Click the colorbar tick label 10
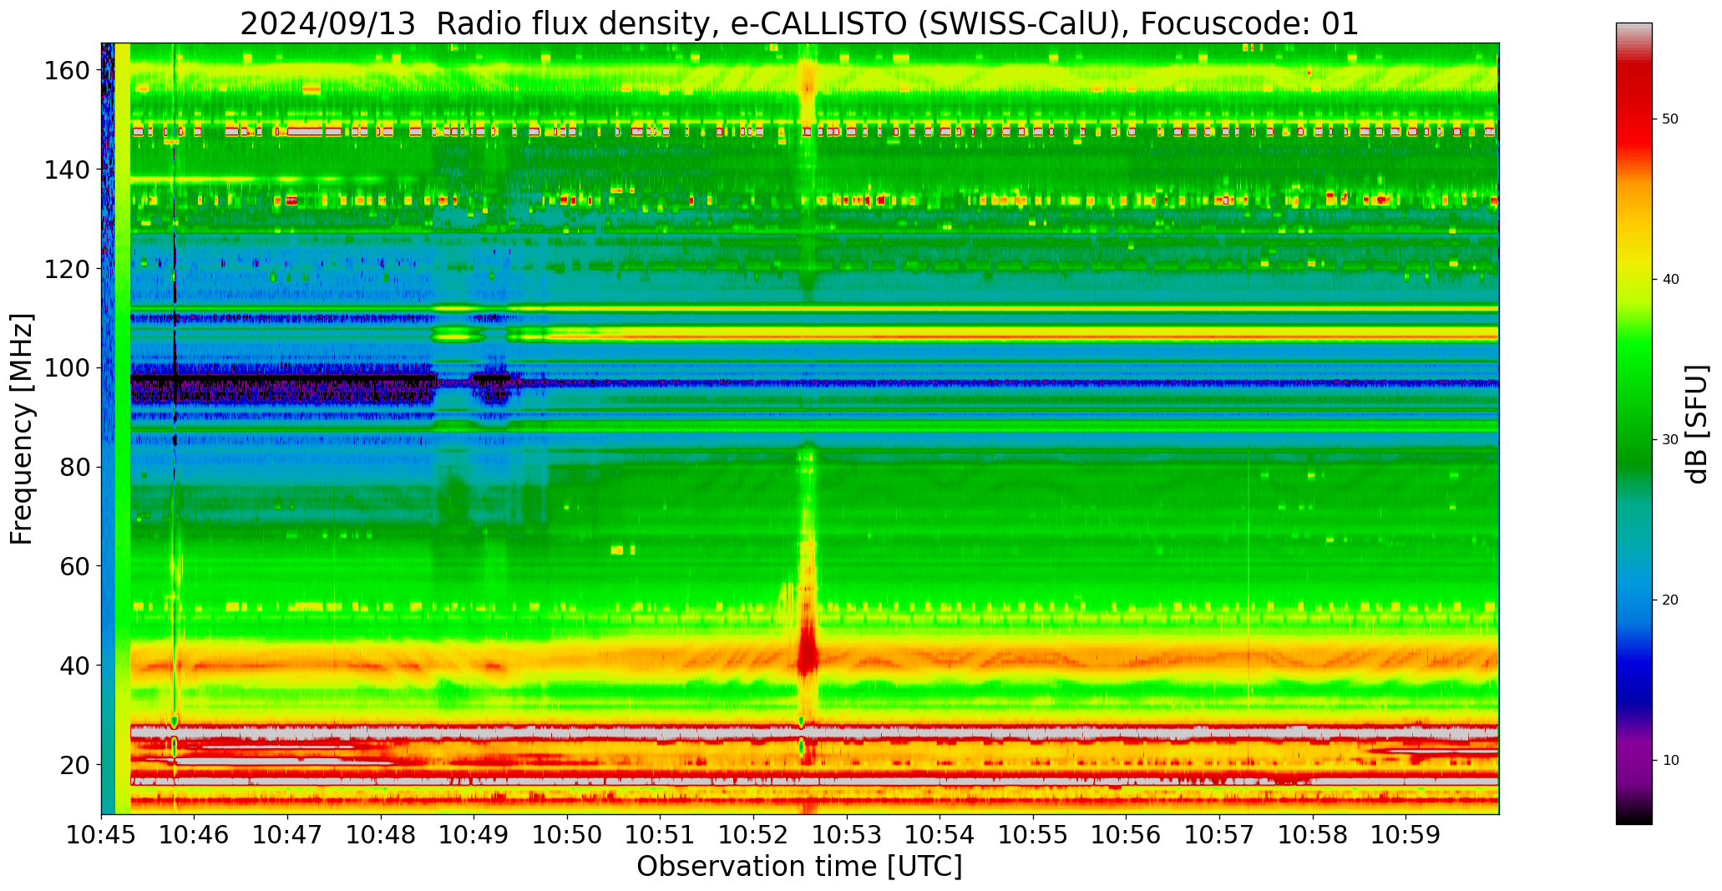The width and height of the screenshot is (1722, 891). tap(1670, 760)
